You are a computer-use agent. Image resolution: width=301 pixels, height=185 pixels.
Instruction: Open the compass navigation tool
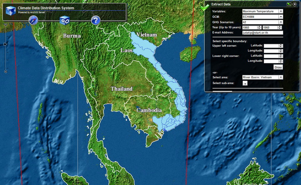33,20
